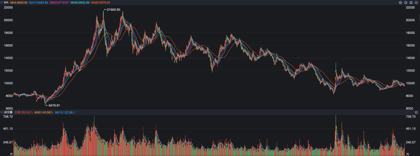Collapse the MA indicator panel chevron
Screen dimensions: 420x156
[x=2, y=3]
